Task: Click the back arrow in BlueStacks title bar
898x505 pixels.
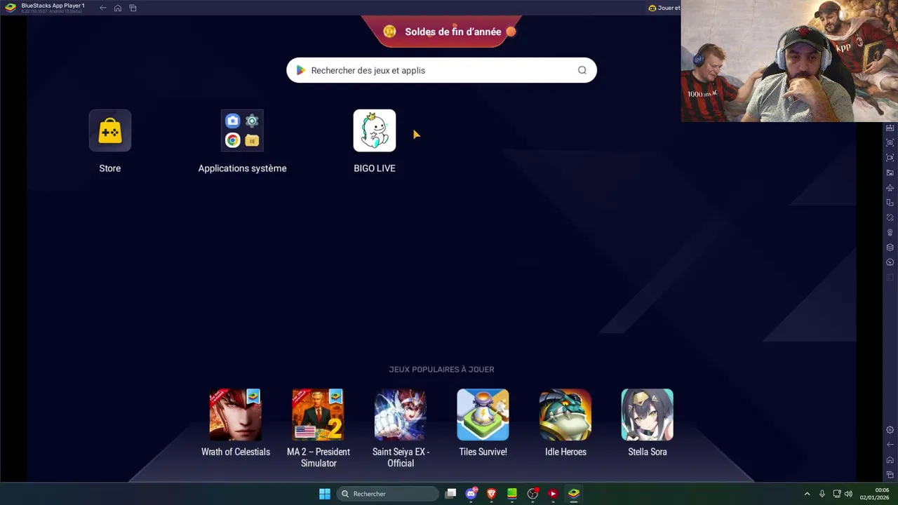Action: point(103,8)
